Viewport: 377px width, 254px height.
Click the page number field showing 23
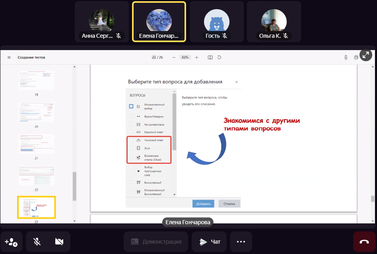154,57
